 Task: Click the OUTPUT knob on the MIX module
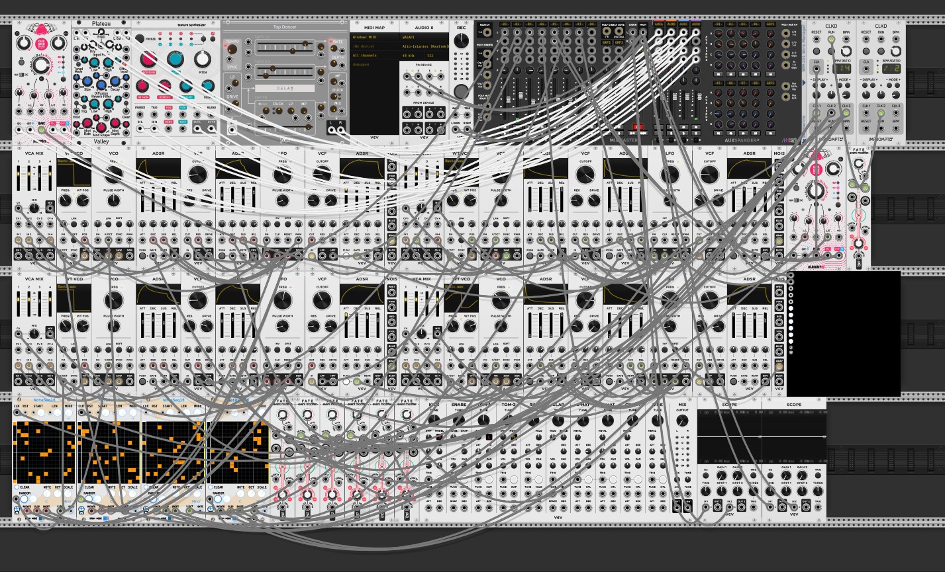[x=682, y=421]
